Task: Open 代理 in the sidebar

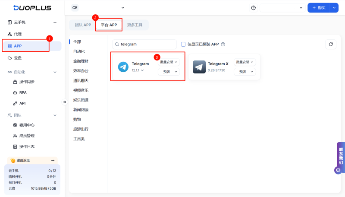Action: 18,34
